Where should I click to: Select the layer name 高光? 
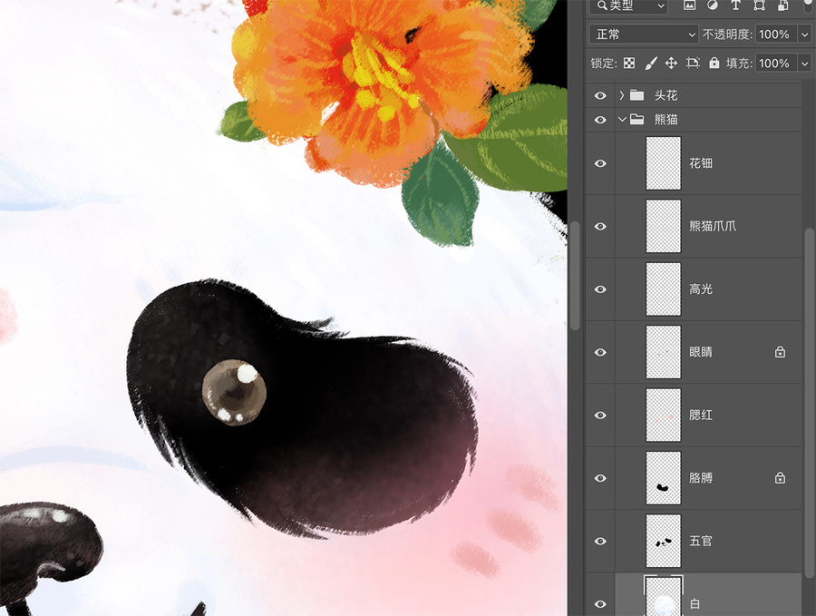[701, 289]
